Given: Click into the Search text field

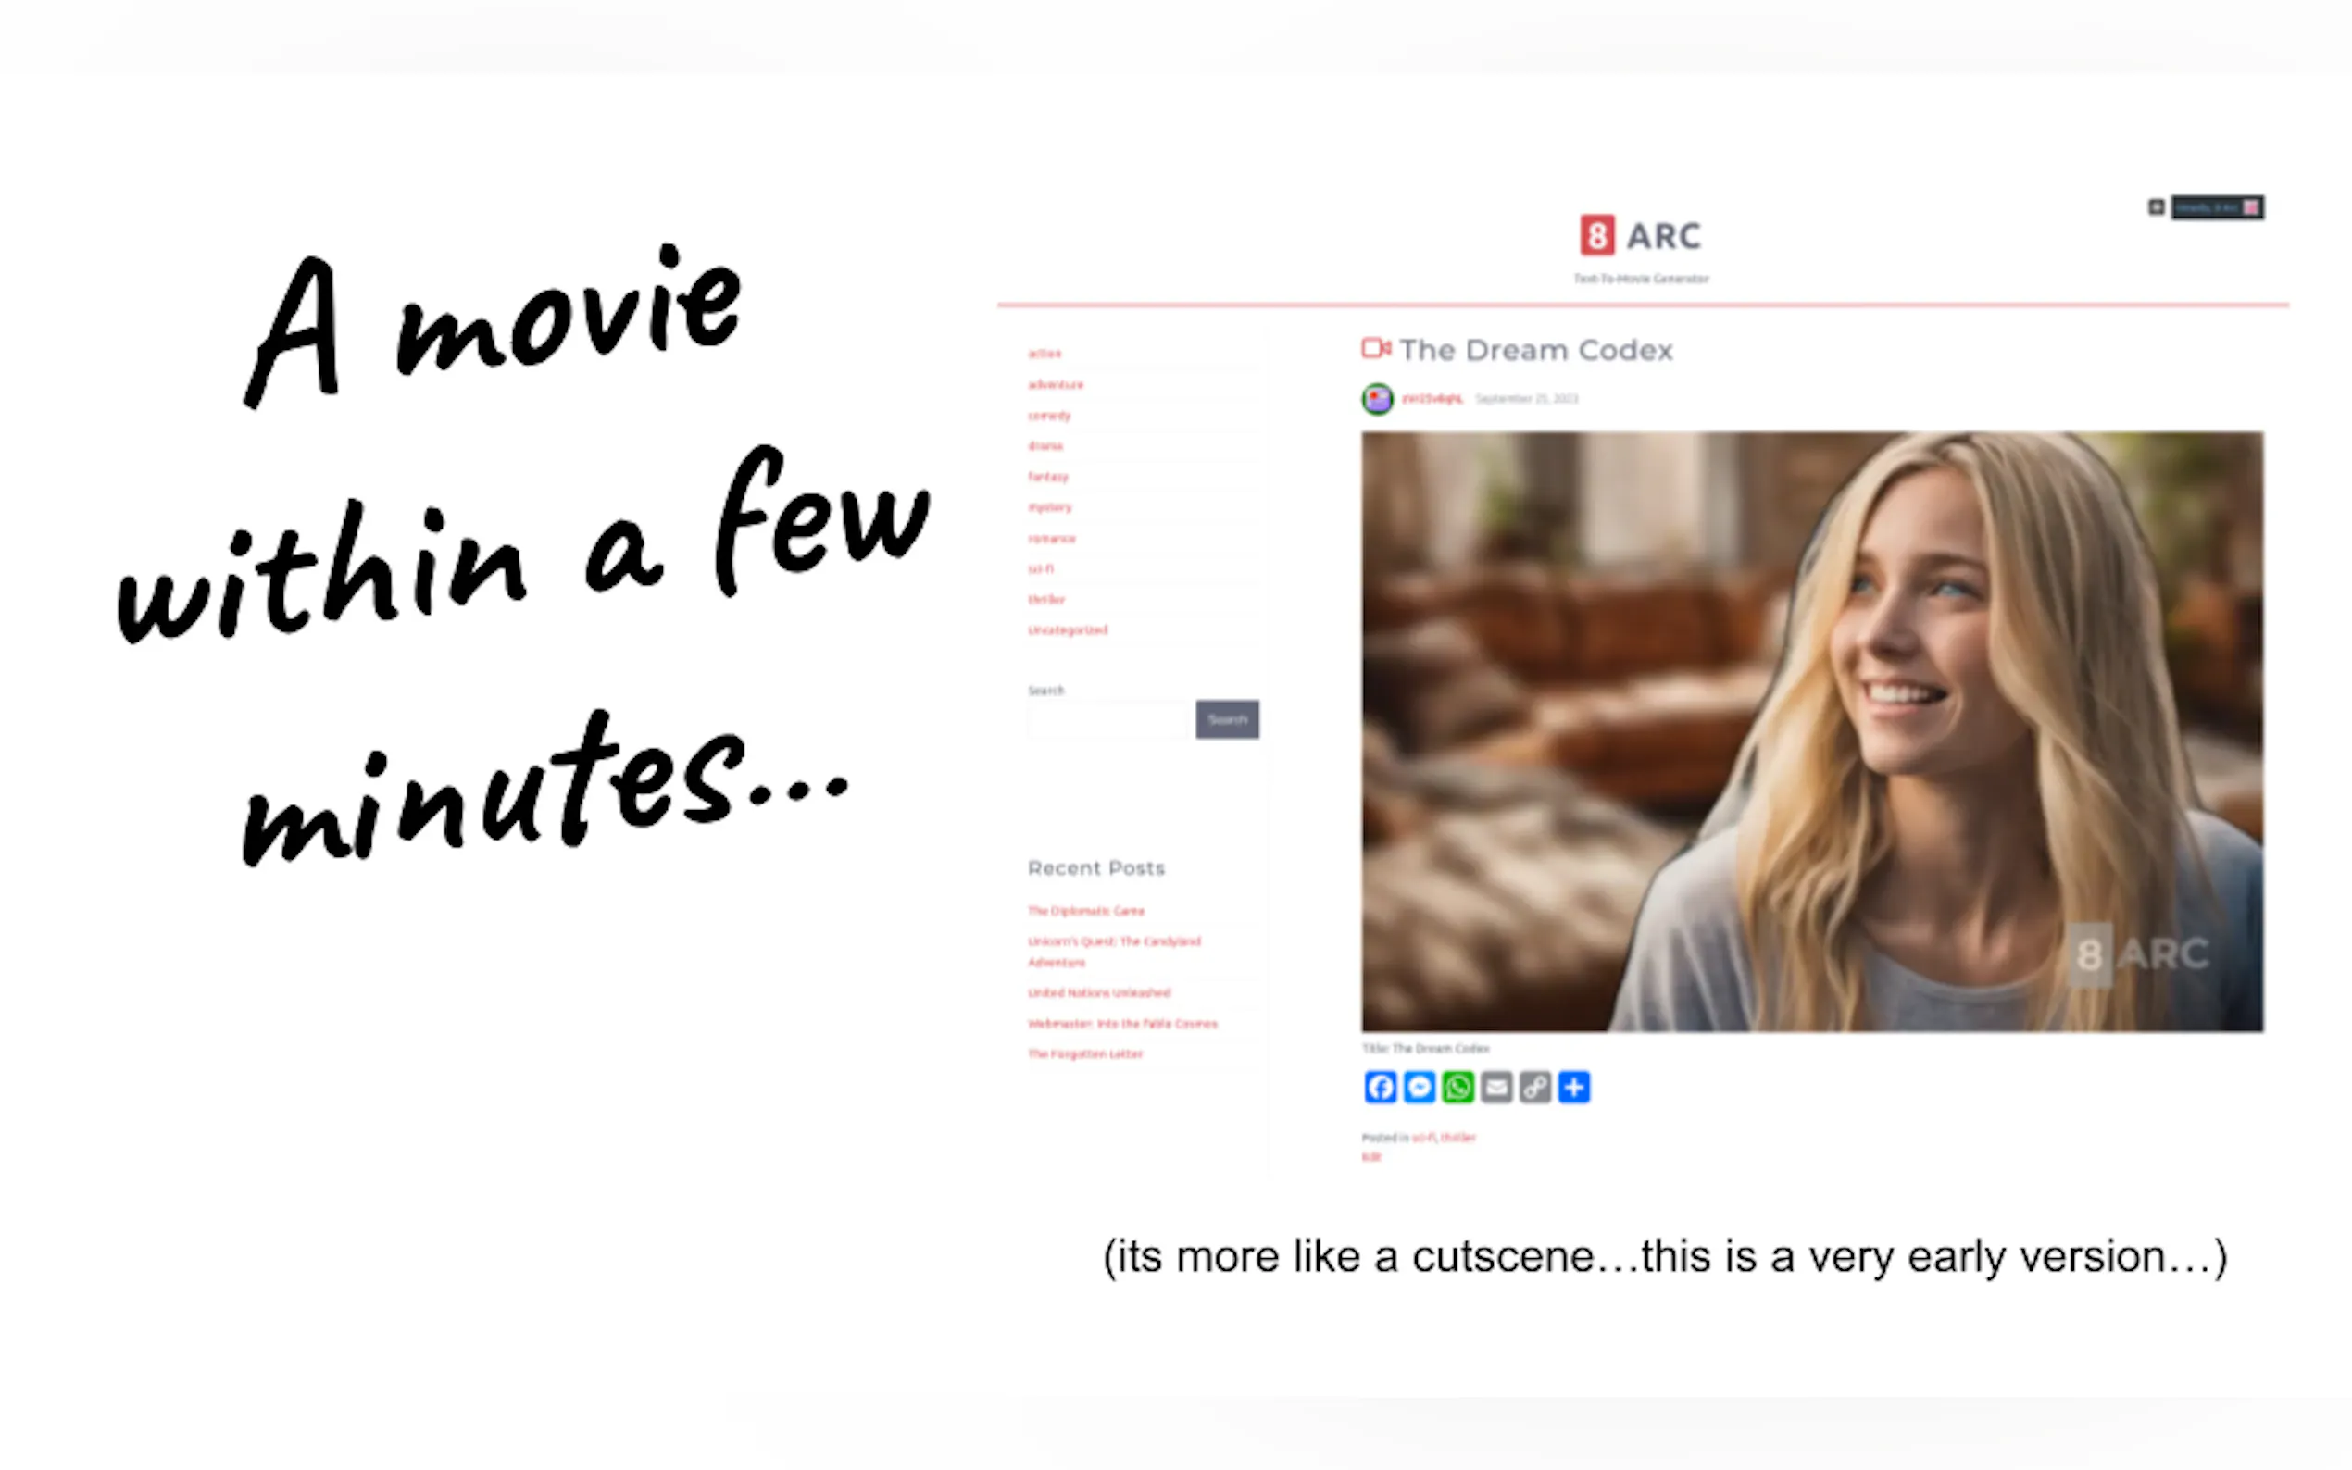Looking at the screenshot, I should tap(1110, 719).
